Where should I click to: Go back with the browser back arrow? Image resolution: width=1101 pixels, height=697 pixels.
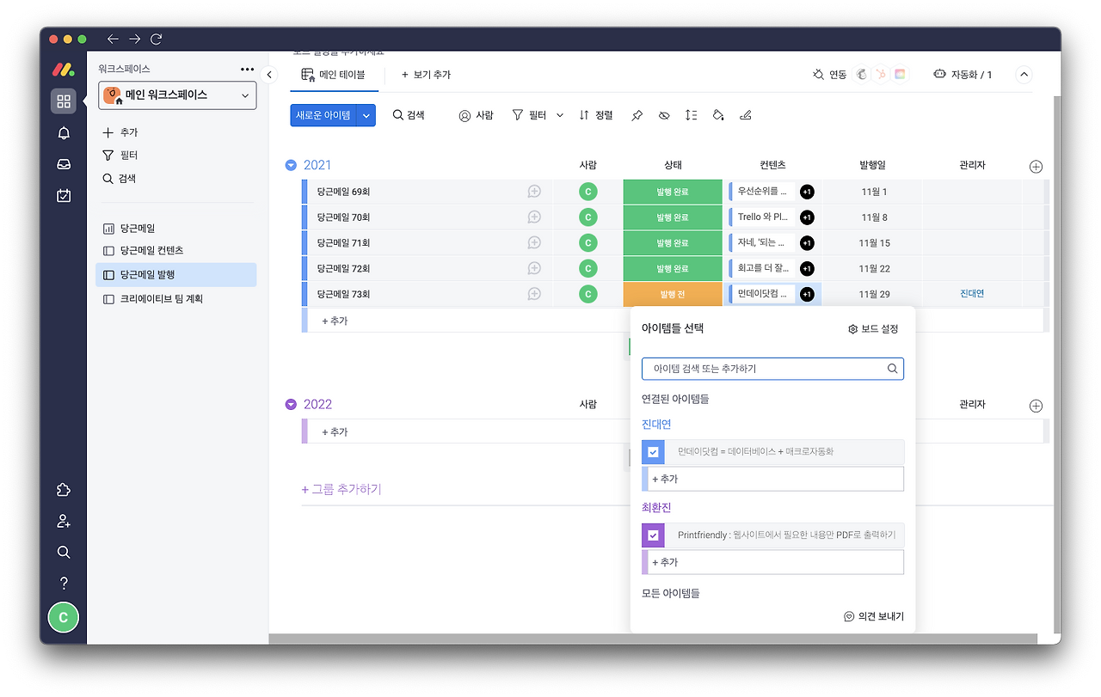click(113, 39)
